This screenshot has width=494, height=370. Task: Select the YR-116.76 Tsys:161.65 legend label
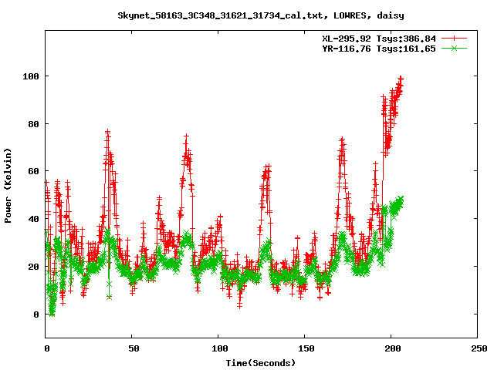pyautogui.click(x=379, y=49)
